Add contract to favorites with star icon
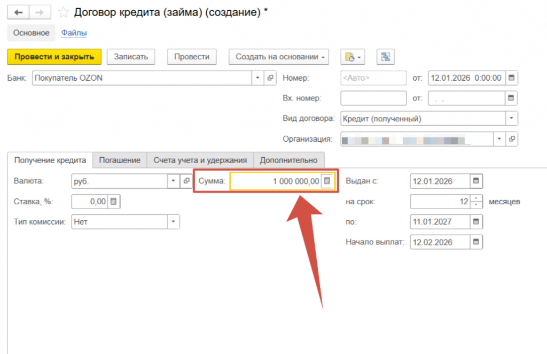Viewport: 547px width, 354px height. click(63, 12)
